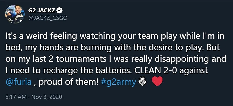Click the word "tournaments" in the tweet
Image resolution: width=233 pixels, height=106 pixels.
pyautogui.click(x=82, y=59)
